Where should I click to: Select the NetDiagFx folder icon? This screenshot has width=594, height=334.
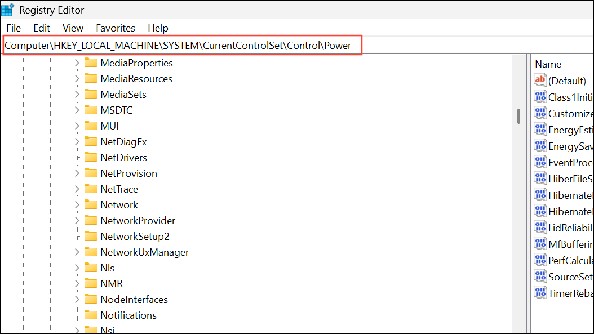tap(91, 141)
